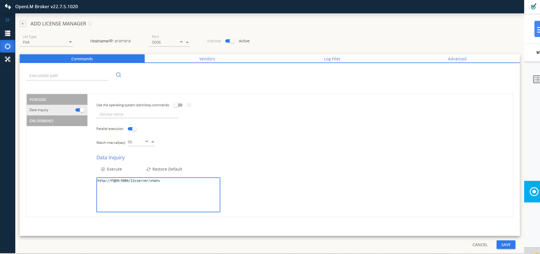Click the tools wrench icon in the sidebar
Screen dimensions: 540x254
(7, 59)
